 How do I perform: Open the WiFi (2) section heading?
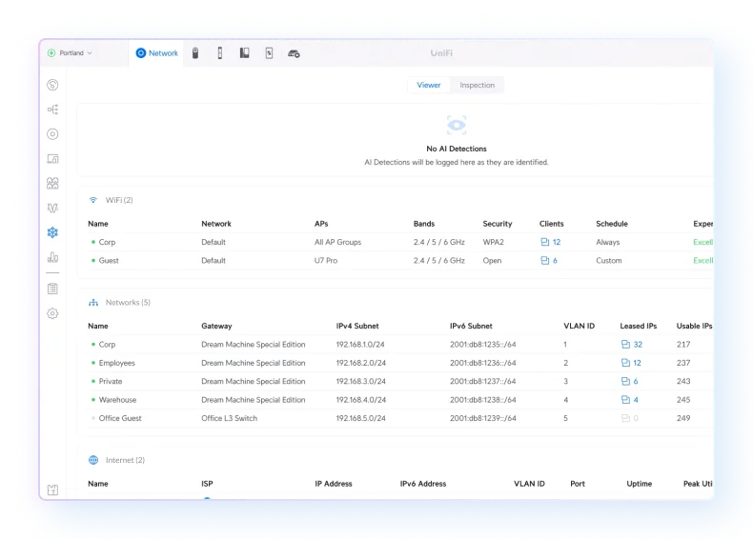click(119, 200)
